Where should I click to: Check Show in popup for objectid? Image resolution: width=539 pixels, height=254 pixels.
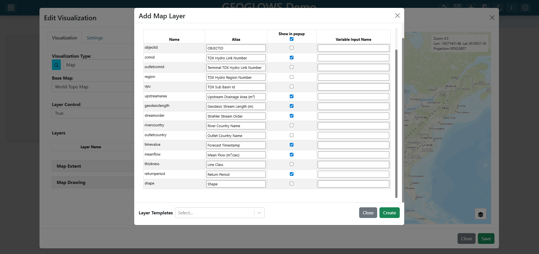point(291,48)
